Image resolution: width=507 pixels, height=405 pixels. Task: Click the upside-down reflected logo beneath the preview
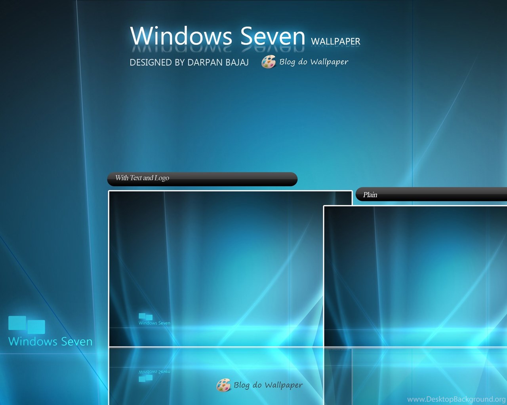pyautogui.click(x=145, y=378)
